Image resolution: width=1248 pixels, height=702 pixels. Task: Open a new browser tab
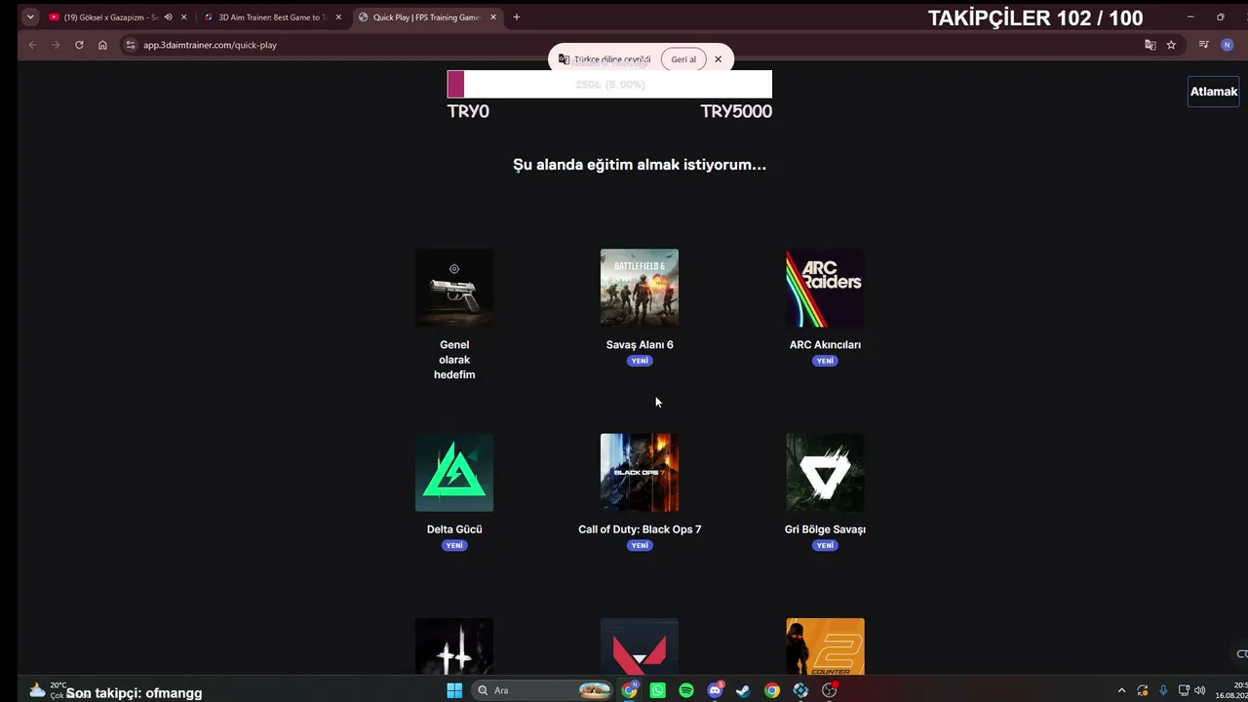[x=517, y=17]
